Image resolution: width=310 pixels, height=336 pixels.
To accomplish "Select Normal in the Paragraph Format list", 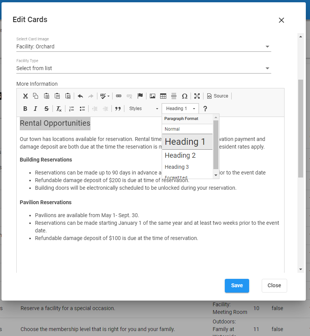I will coord(172,129).
